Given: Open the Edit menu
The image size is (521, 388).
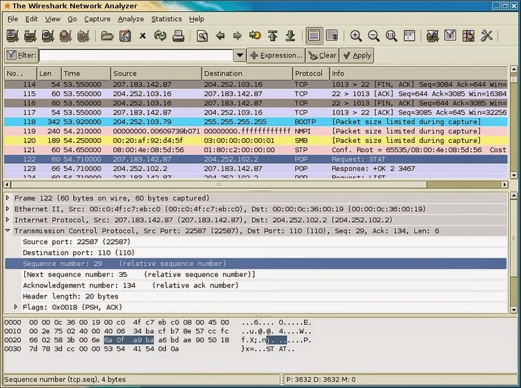Looking at the screenshot, I should click(x=31, y=19).
